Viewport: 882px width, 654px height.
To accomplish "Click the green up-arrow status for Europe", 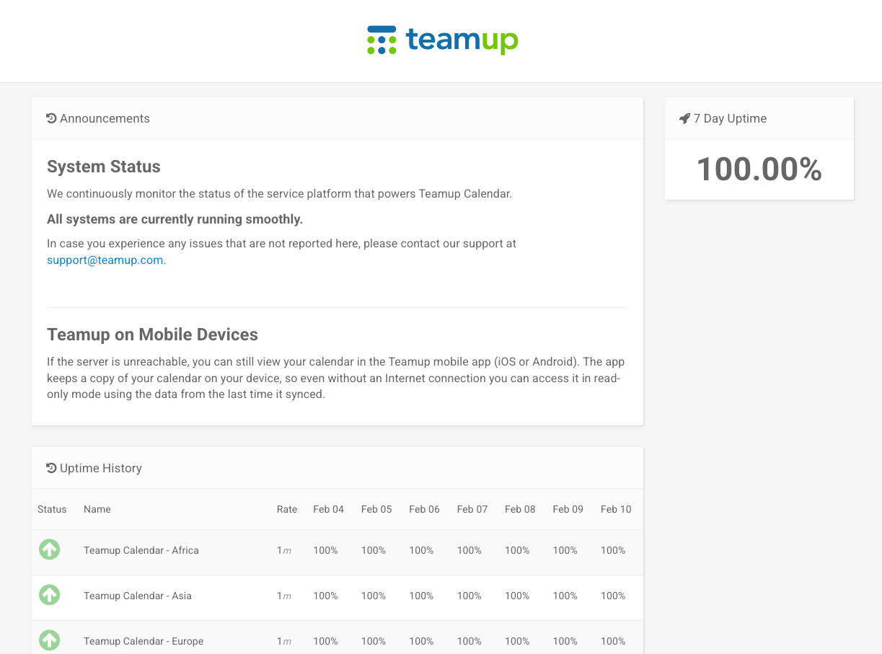I will 49,640.
